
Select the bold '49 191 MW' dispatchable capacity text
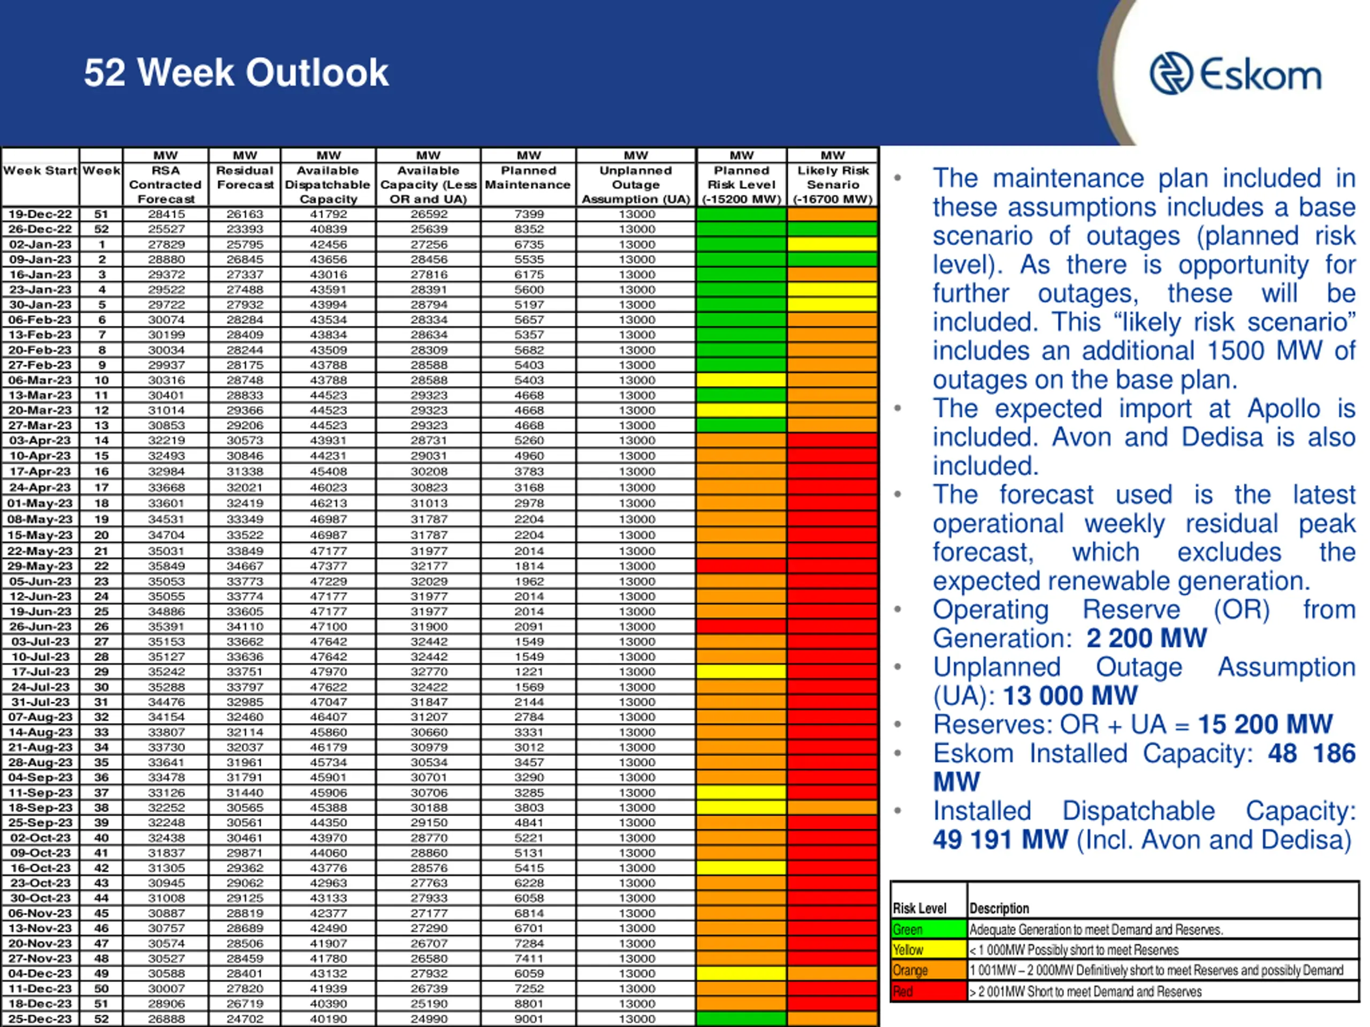(x=1000, y=839)
